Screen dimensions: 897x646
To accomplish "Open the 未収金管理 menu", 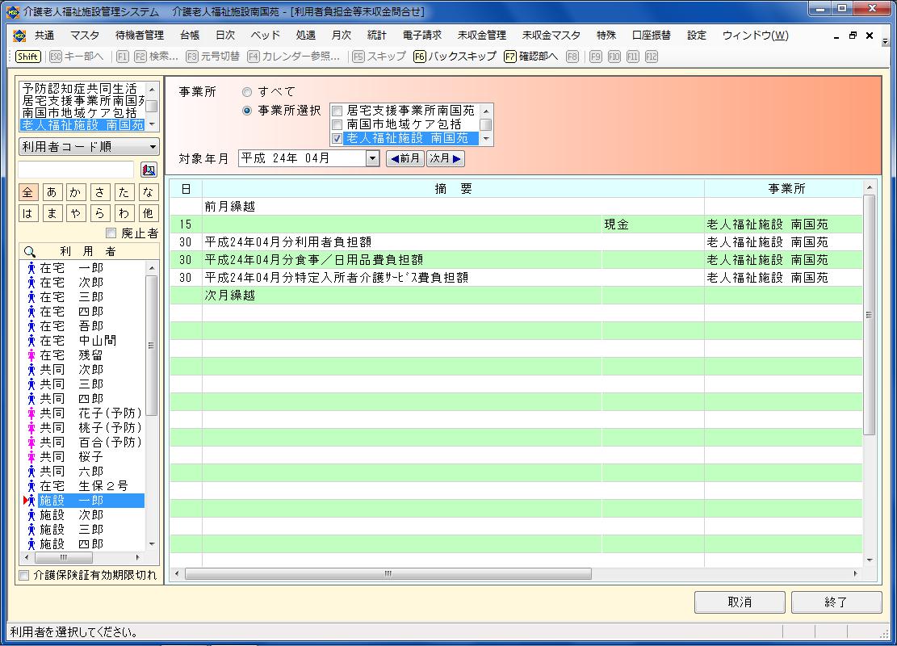I will click(481, 36).
